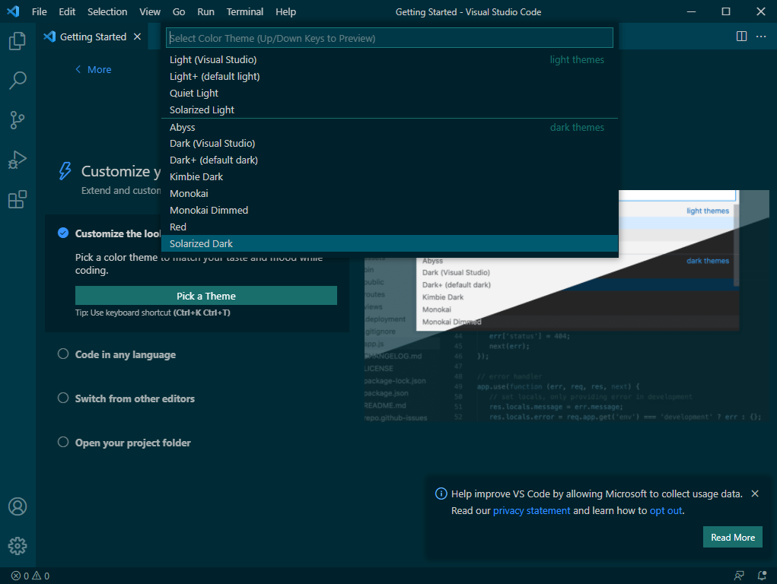Choose the Kimbie Dark theme
Image resolution: width=777 pixels, height=584 pixels.
390,177
